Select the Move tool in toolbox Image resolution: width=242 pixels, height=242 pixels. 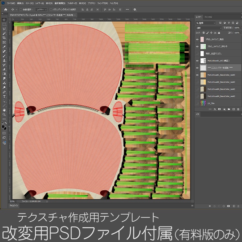4,20
